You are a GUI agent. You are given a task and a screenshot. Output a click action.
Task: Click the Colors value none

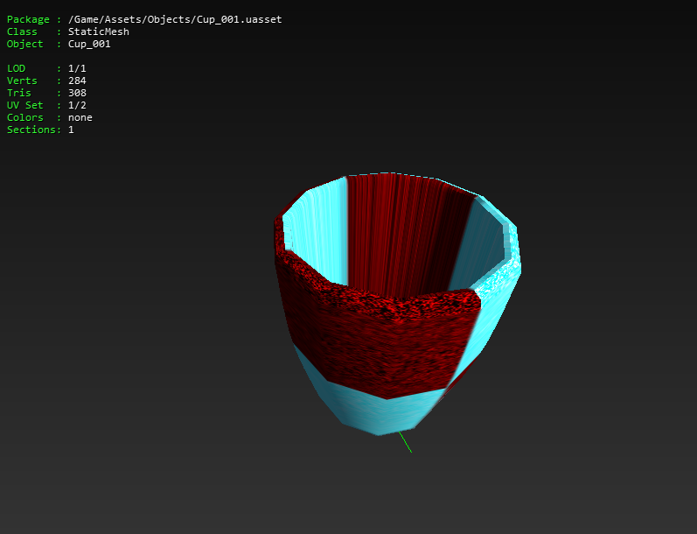[x=80, y=117]
